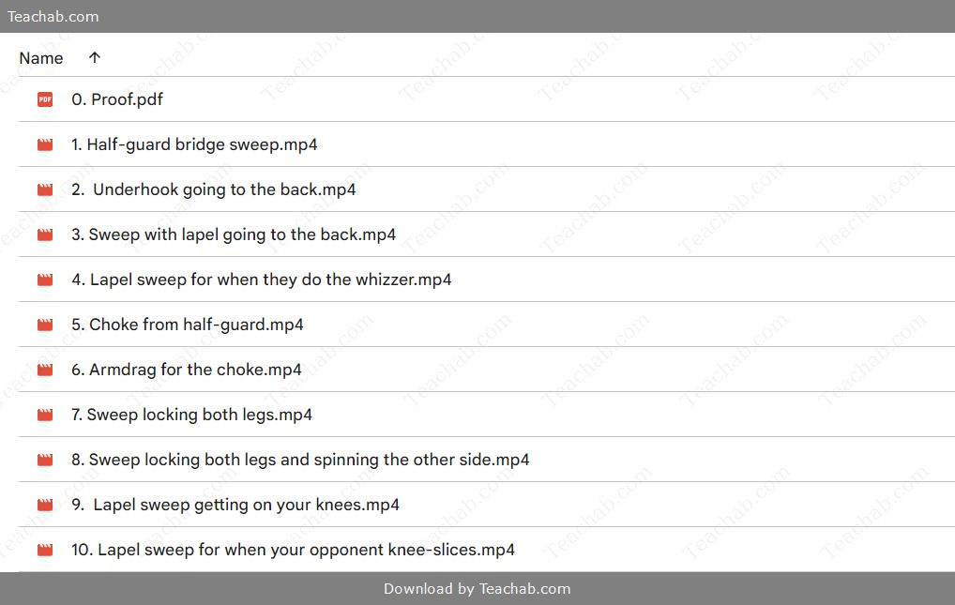
Task: Open 8. Sweep locking both legs and spinning.mp4
Action: coord(300,460)
